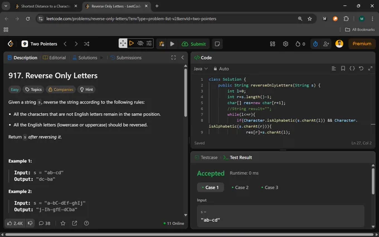
Task: Click the streak fire counter
Action: coord(300,43)
